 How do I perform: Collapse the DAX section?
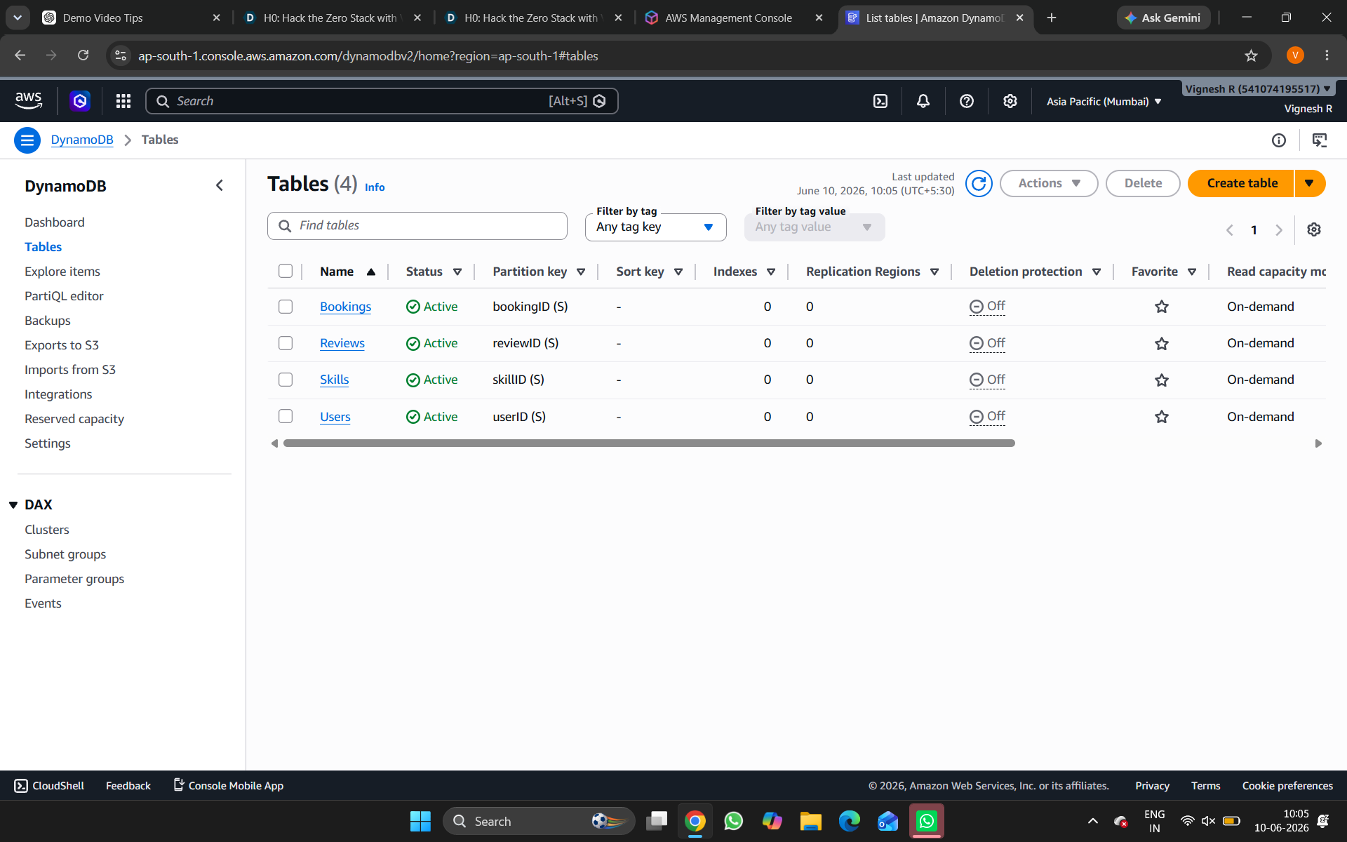(13, 505)
